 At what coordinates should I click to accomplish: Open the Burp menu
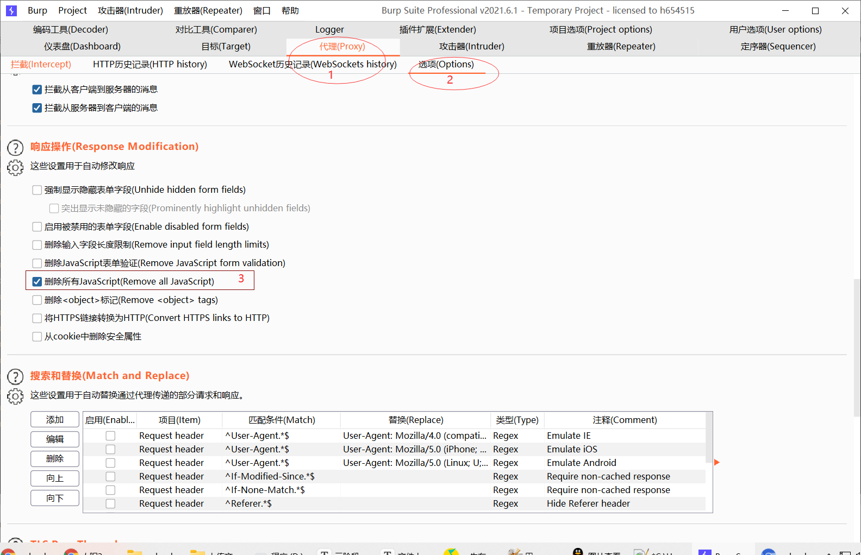pos(38,11)
